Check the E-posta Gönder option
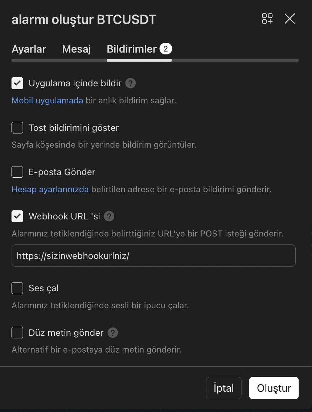The height and width of the screenshot is (412, 312). point(17,172)
